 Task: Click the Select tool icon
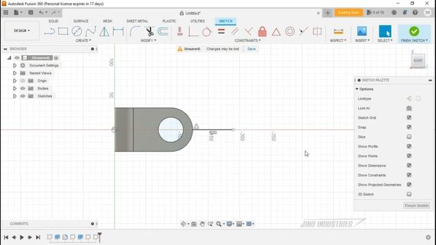point(385,31)
